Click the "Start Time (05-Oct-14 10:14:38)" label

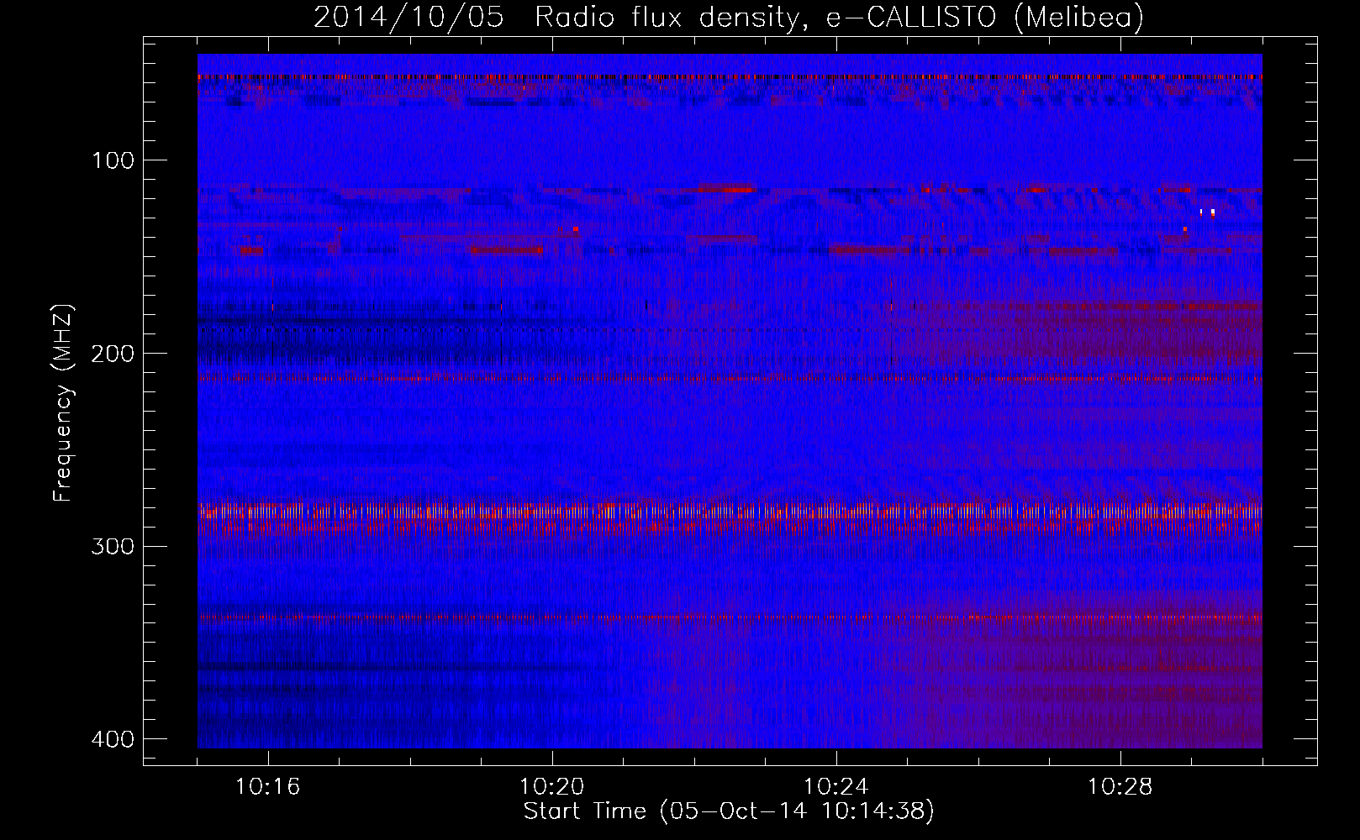[729, 811]
